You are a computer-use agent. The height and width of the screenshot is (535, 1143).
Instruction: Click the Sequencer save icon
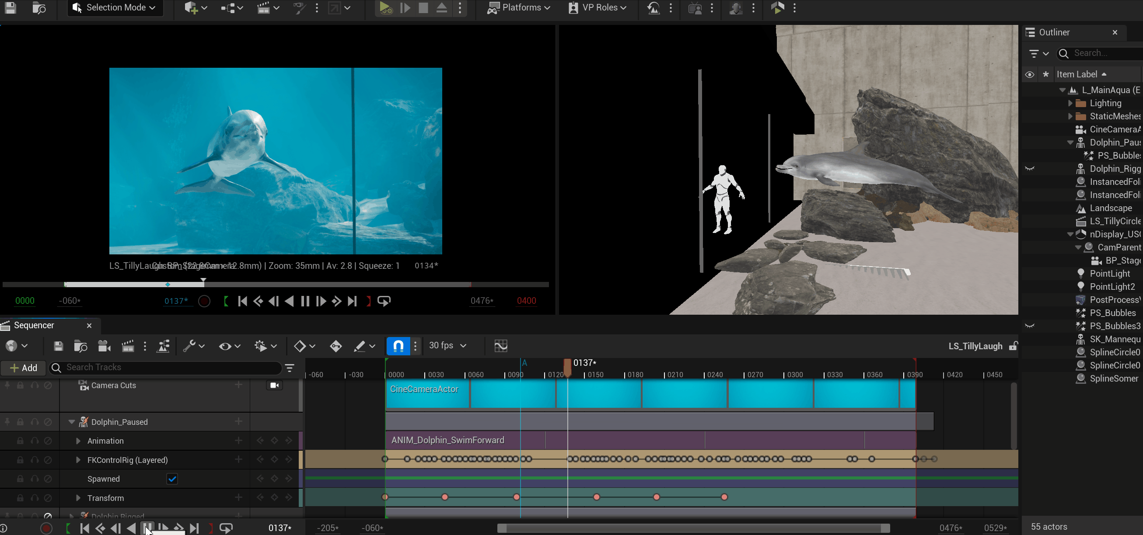tap(58, 346)
